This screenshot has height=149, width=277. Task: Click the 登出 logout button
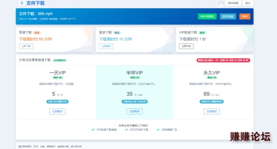pos(248,3)
